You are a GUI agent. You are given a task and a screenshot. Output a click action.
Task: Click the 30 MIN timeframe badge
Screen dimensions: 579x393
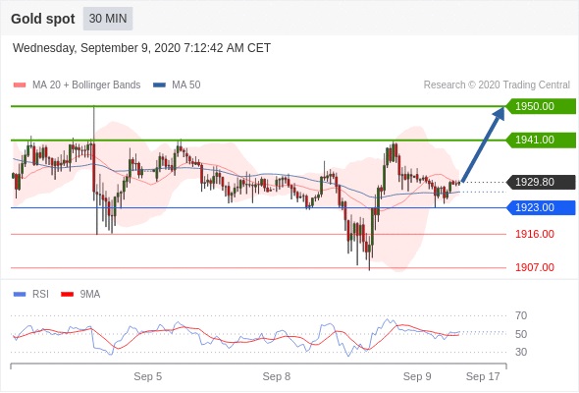coord(108,19)
